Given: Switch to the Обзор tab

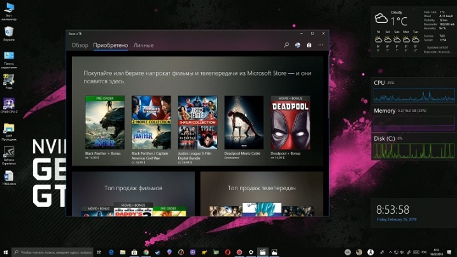Looking at the screenshot, I should point(80,45).
